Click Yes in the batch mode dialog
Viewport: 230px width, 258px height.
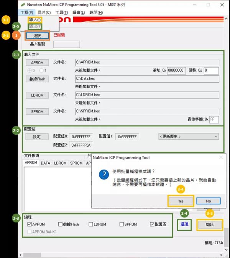pos(181,201)
